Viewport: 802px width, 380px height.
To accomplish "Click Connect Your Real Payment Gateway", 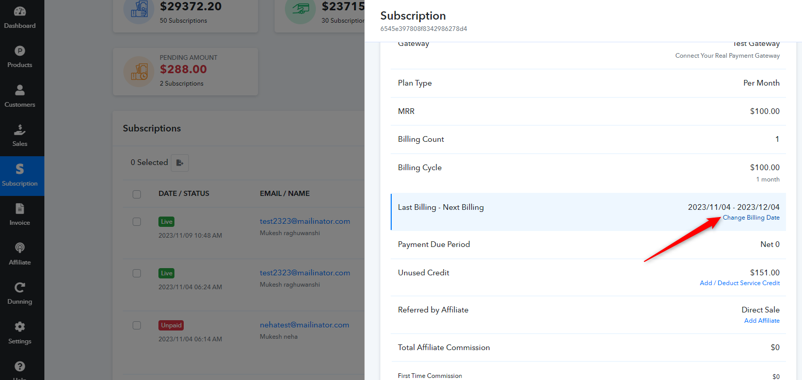I will click(727, 56).
